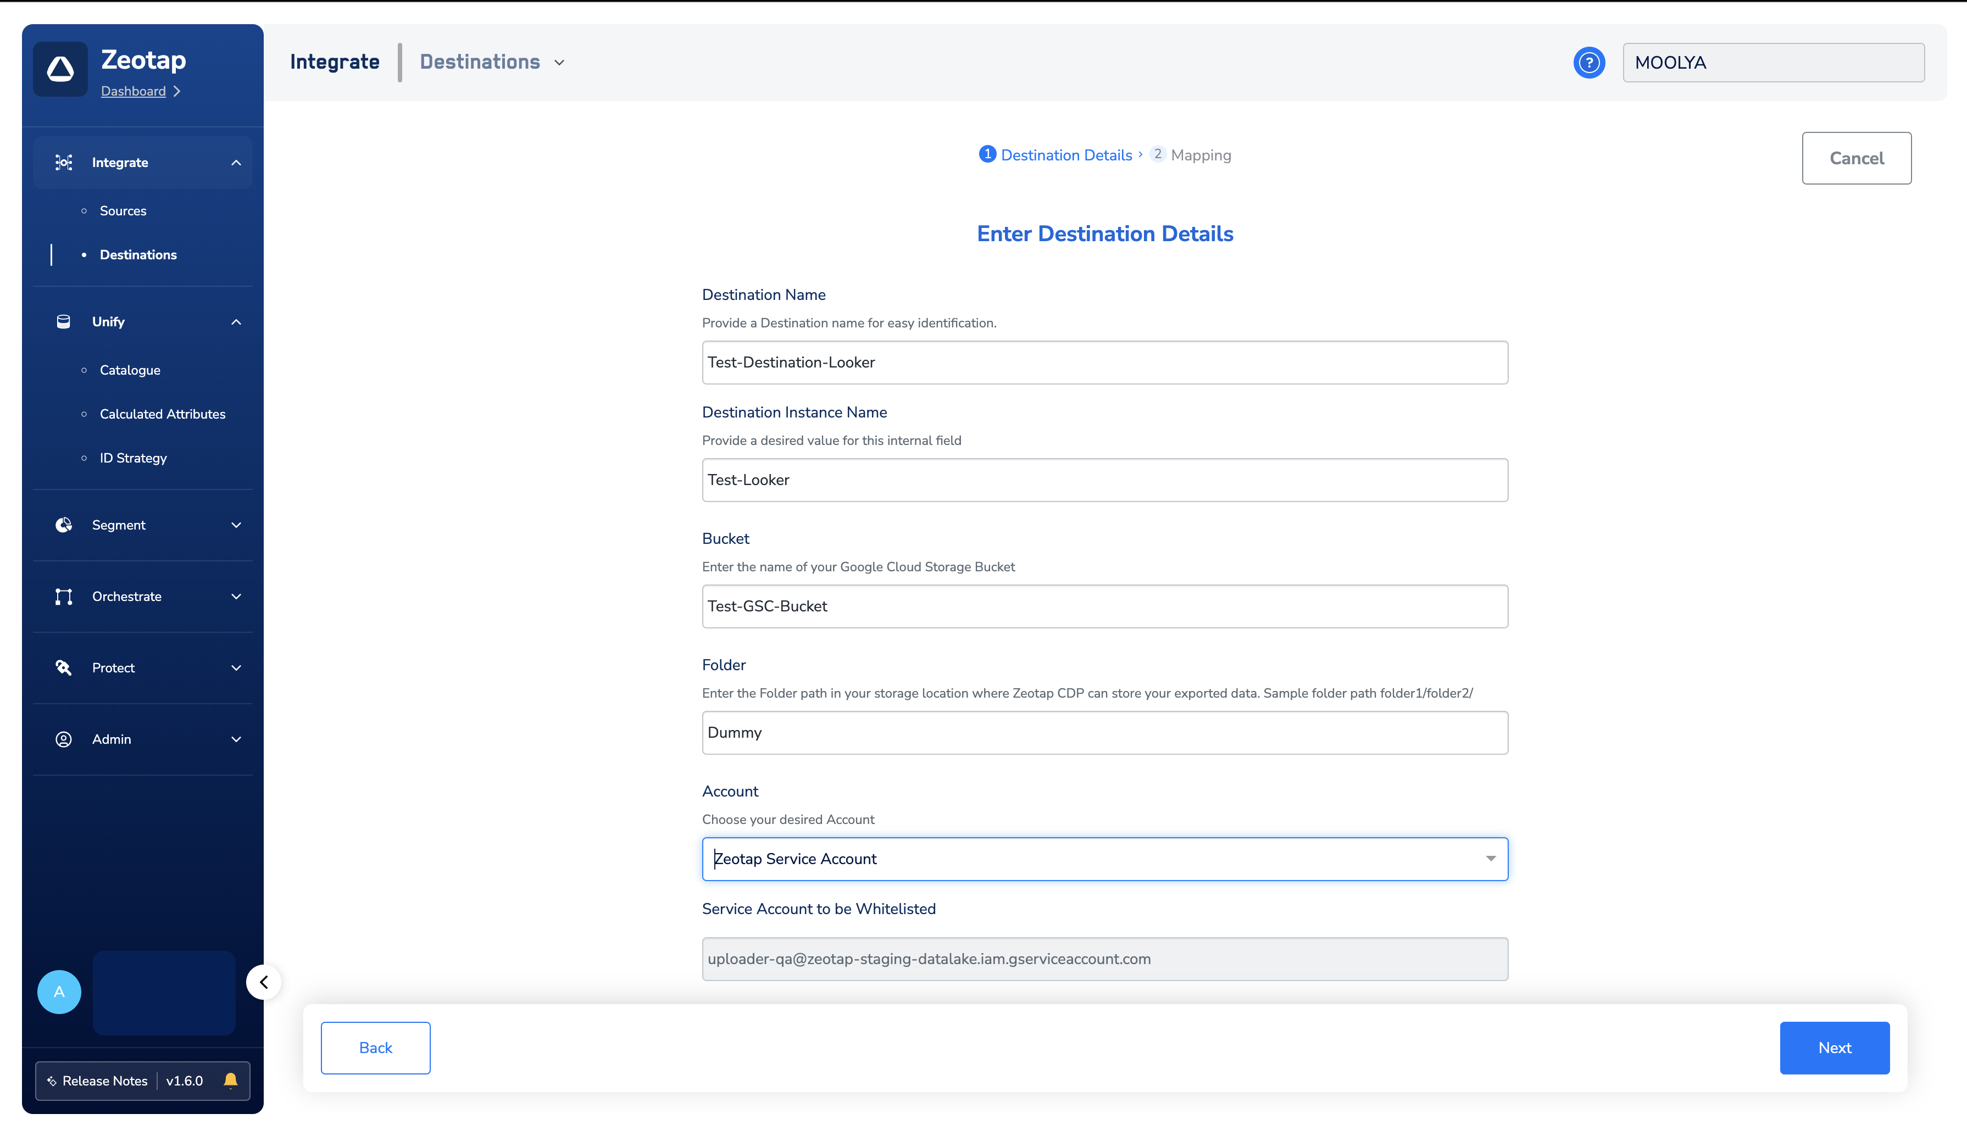Viewport: 1967px width, 1136px height.
Task: Click the Cancel button
Action: tap(1855, 158)
